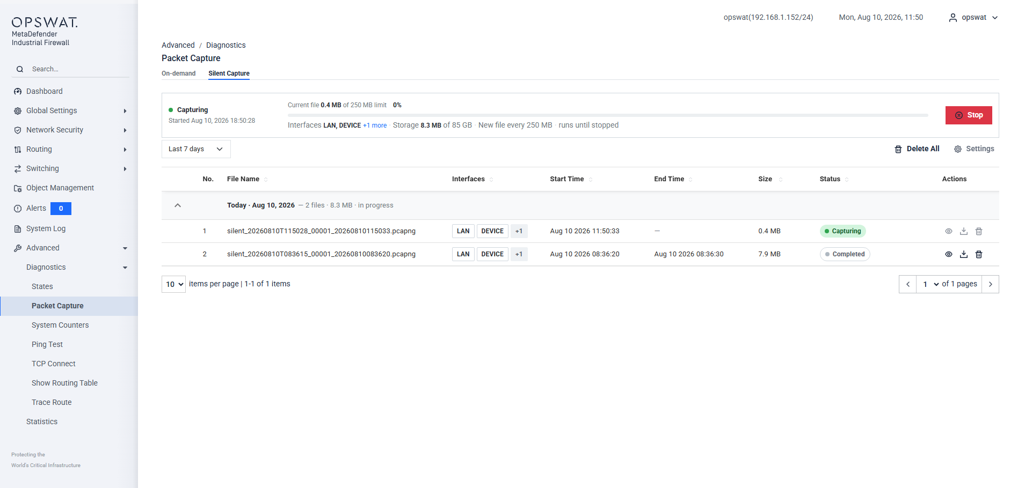The width and height of the screenshot is (1025, 488).
Task: Click the Settings gear icon
Action: click(x=958, y=149)
